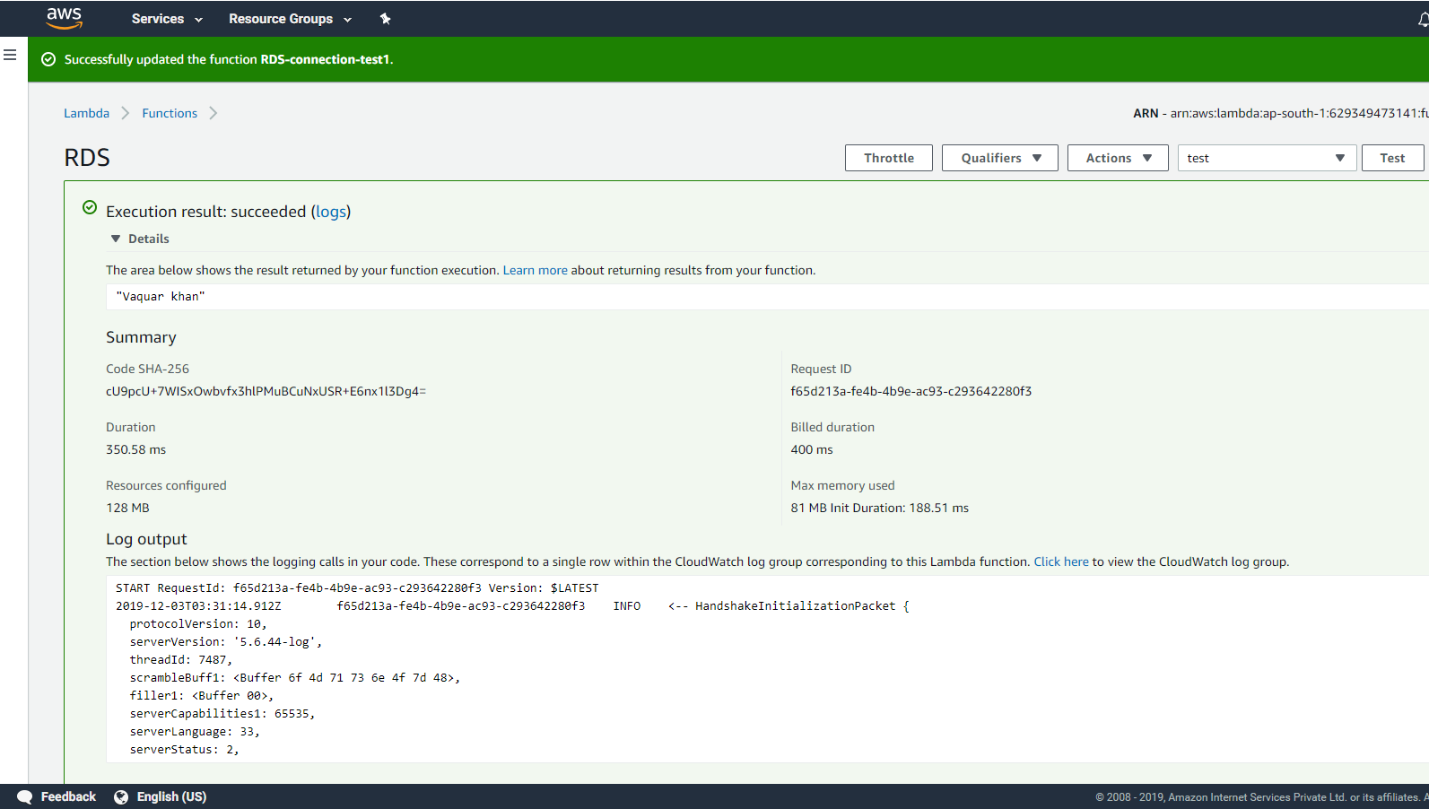The image size is (1429, 809).
Task: Open the Services menu
Action: pyautogui.click(x=167, y=19)
